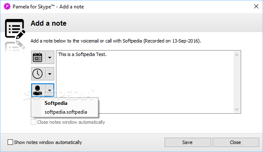263x152 pixels.
Task: Toggle Close notes window automatically checkbox
Action: tap(33, 122)
